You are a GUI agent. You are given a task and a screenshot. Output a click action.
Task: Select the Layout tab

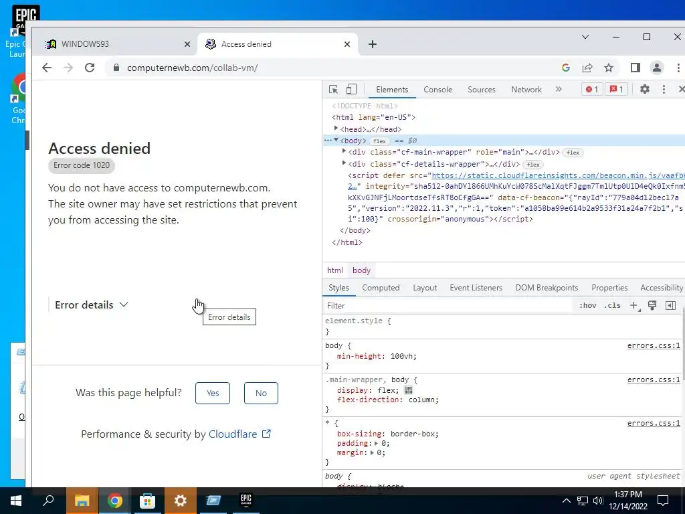coord(425,288)
